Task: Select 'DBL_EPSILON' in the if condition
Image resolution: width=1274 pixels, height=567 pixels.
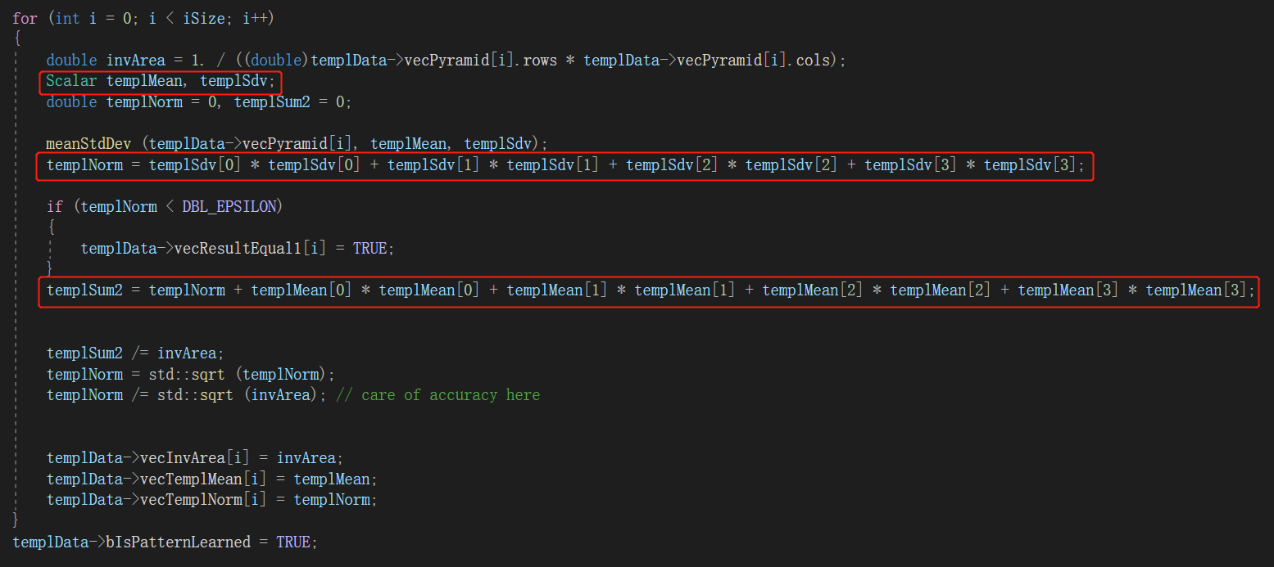Action: click(x=228, y=207)
